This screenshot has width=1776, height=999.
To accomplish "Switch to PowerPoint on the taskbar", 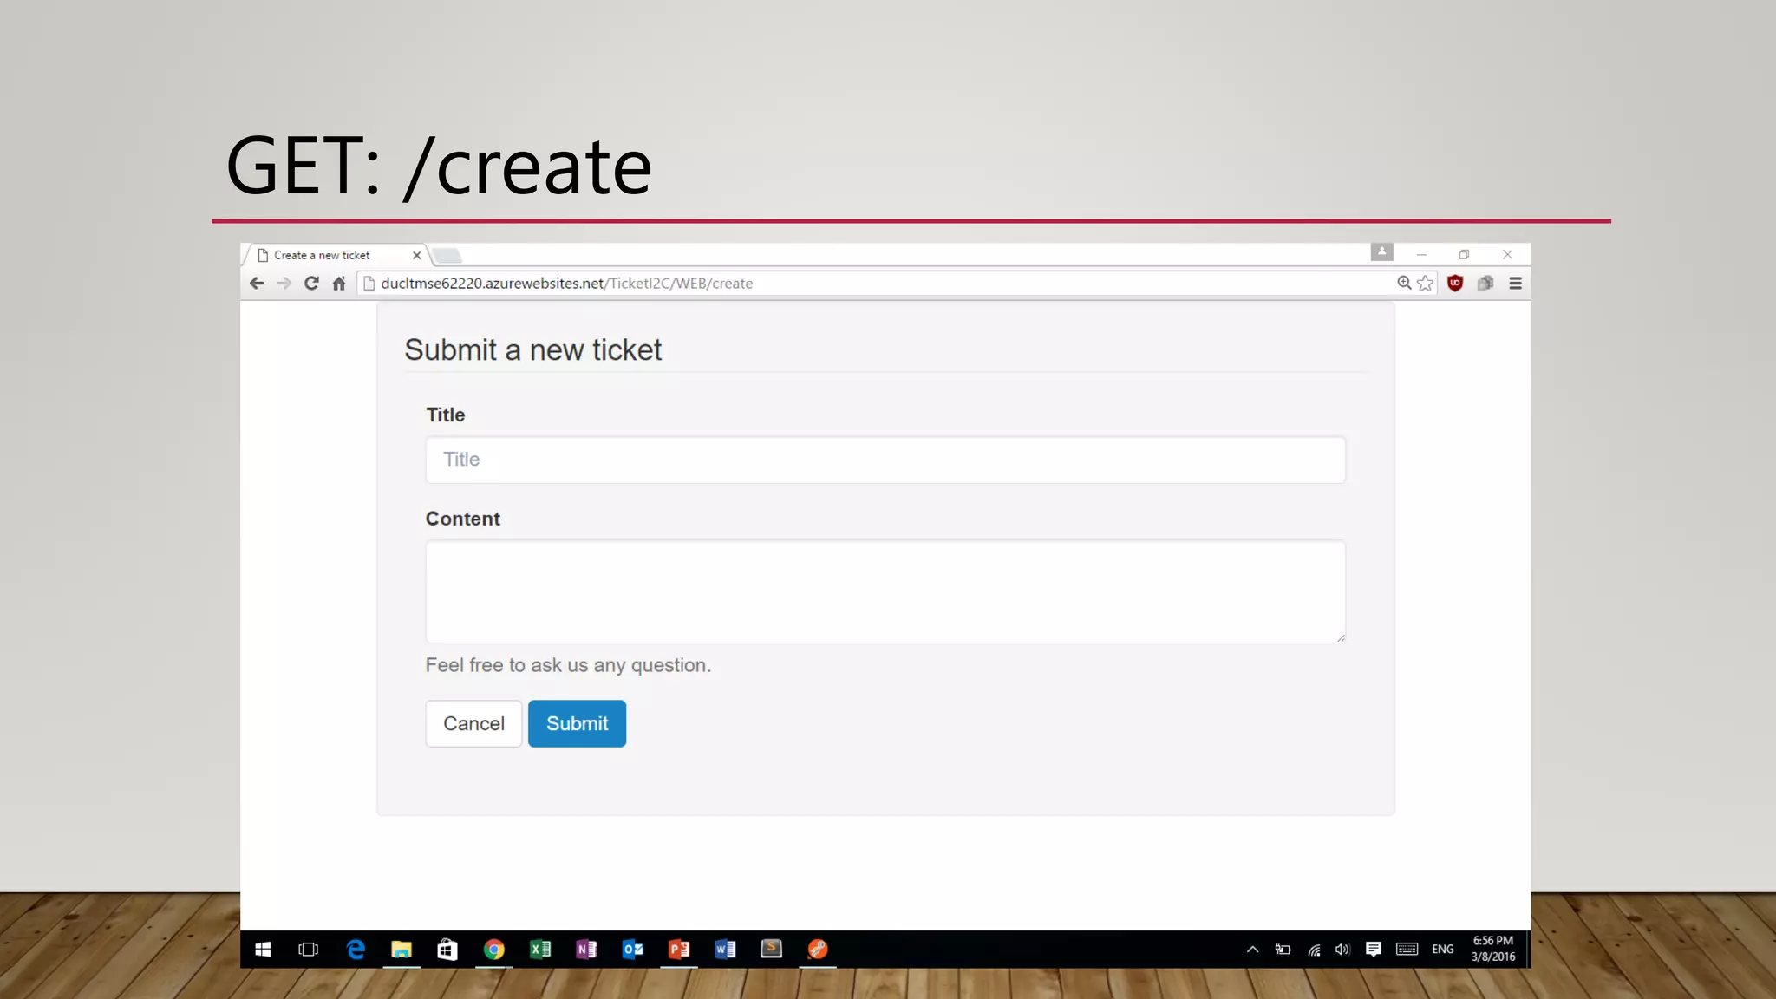I will coord(679,950).
